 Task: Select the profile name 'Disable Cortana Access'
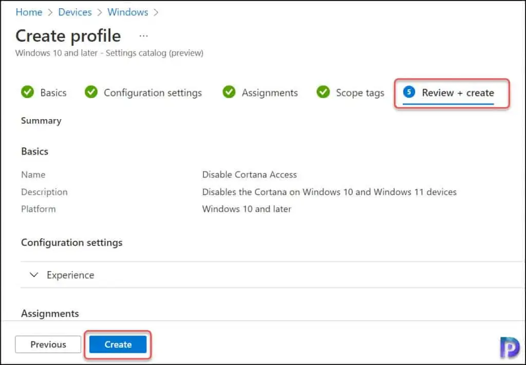pos(249,175)
